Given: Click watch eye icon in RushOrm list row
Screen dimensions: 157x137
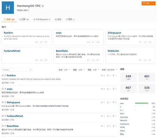Looking at the screenshot, I should [102, 75].
